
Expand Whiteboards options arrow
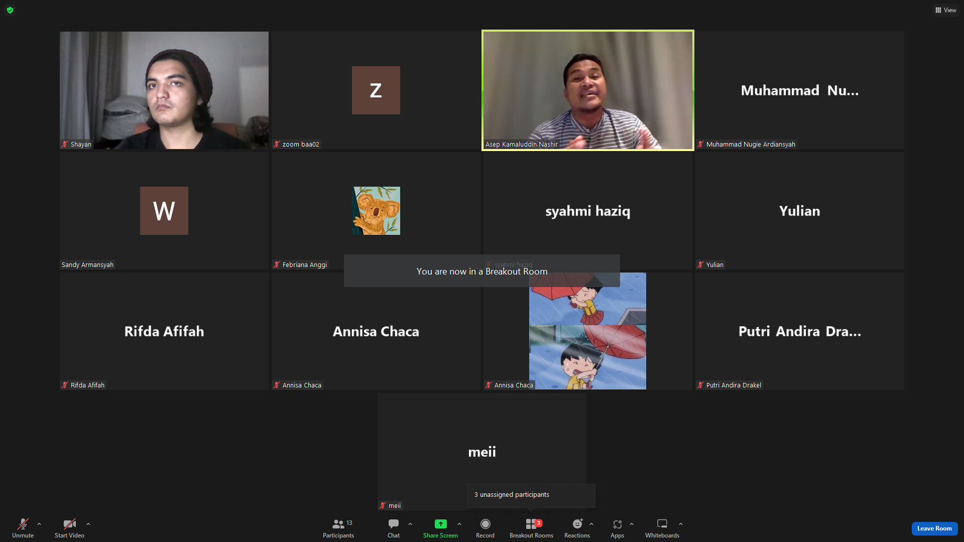click(x=681, y=524)
